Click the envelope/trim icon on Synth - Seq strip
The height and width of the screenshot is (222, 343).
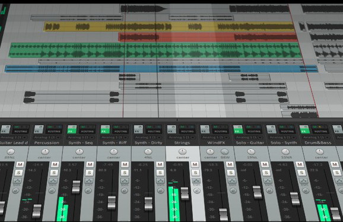pos(89,181)
